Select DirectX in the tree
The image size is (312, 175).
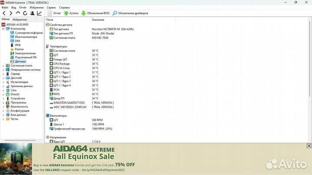coord(15,94)
